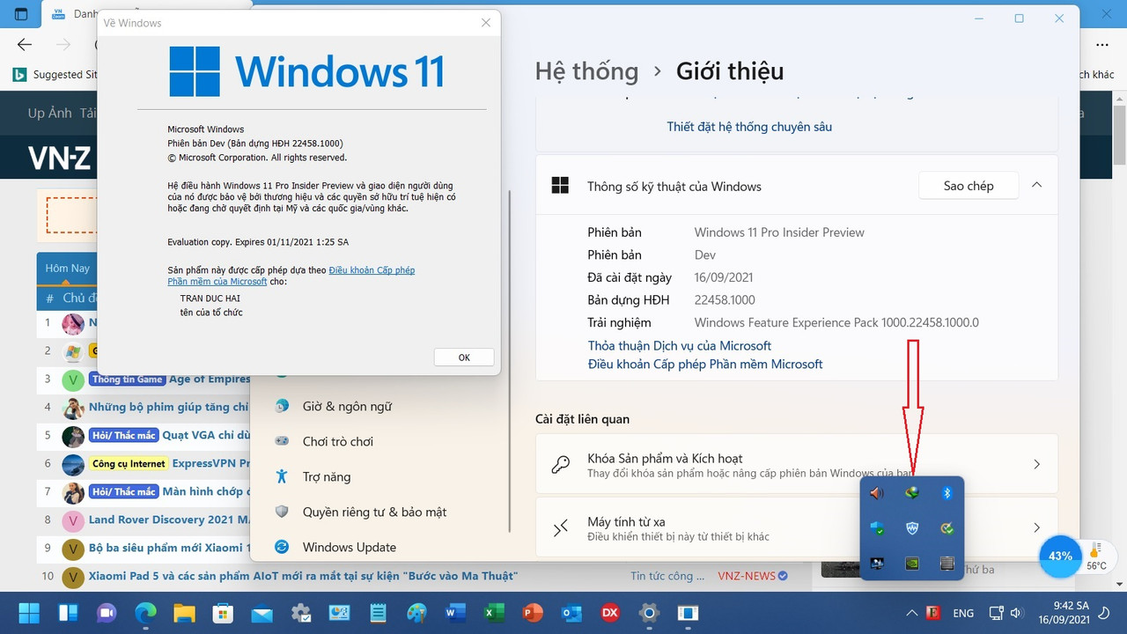The image size is (1127, 634).
Task: Click the Sao chép button
Action: point(969,186)
